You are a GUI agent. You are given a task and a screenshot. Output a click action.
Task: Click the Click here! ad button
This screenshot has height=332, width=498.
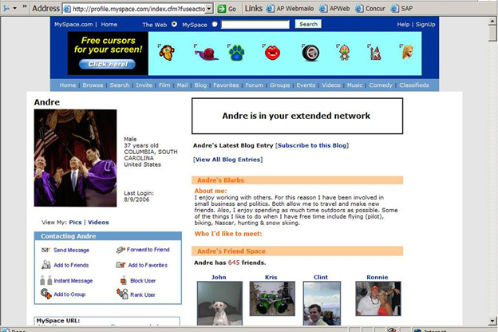[108, 64]
